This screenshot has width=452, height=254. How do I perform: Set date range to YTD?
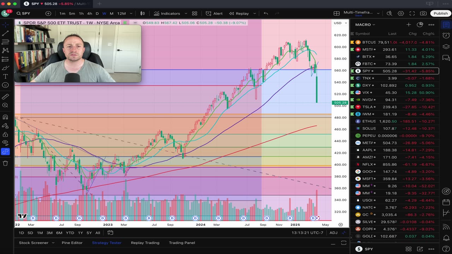(70, 233)
